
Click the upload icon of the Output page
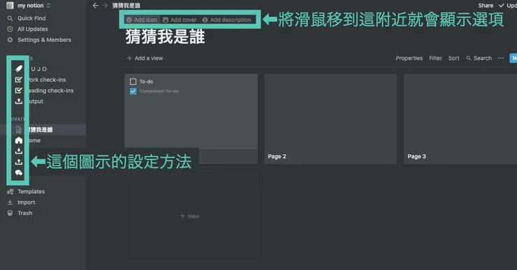19,101
